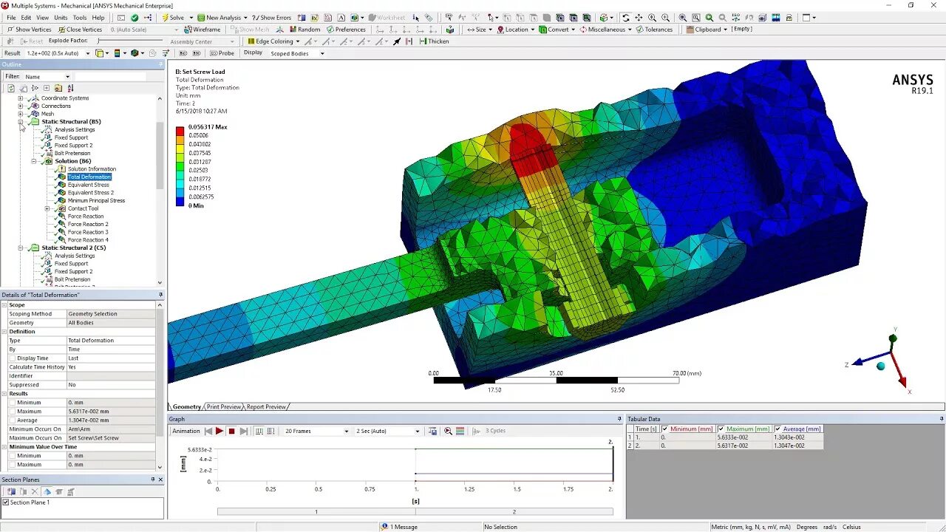Viewport: 946px width, 532px height.
Task: Switch to the Report Preview tab
Action: tap(266, 406)
